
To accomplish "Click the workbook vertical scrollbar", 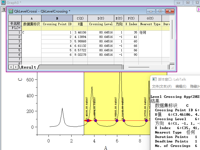I will [173, 29].
